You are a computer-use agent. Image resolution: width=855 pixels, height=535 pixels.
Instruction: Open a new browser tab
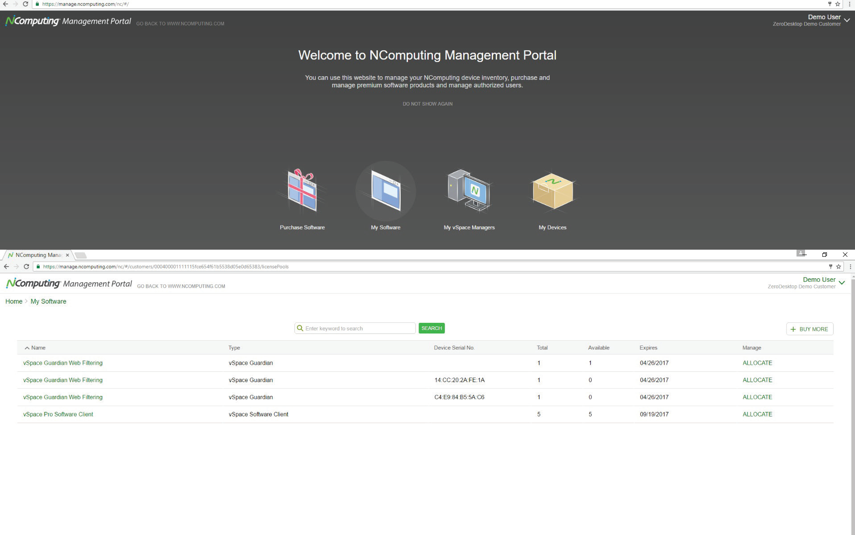[x=80, y=255]
